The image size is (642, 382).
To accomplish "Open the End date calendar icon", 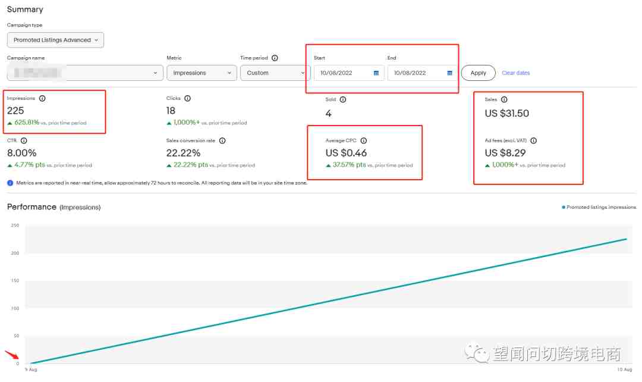I will 449,73.
